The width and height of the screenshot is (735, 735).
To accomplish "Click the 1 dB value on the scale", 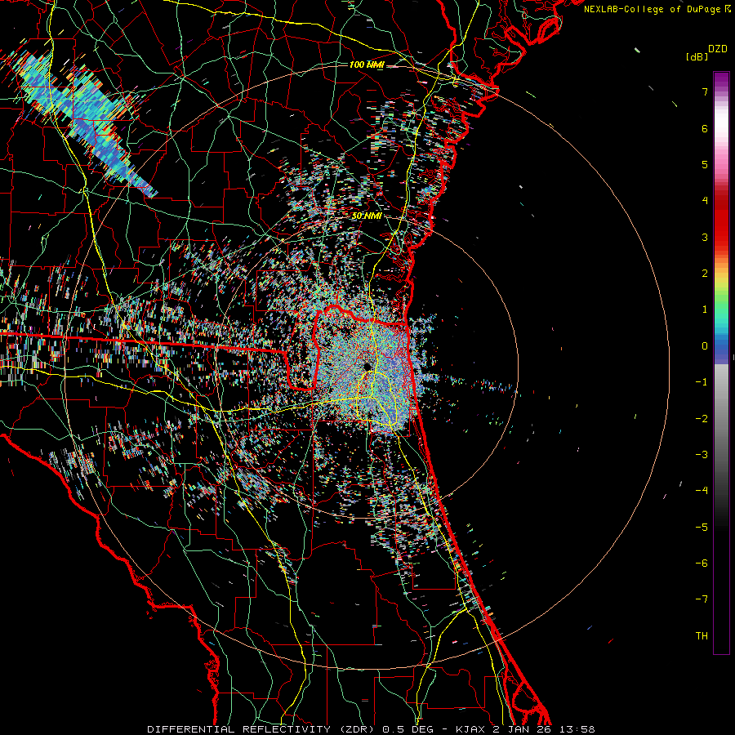I will 705,310.
